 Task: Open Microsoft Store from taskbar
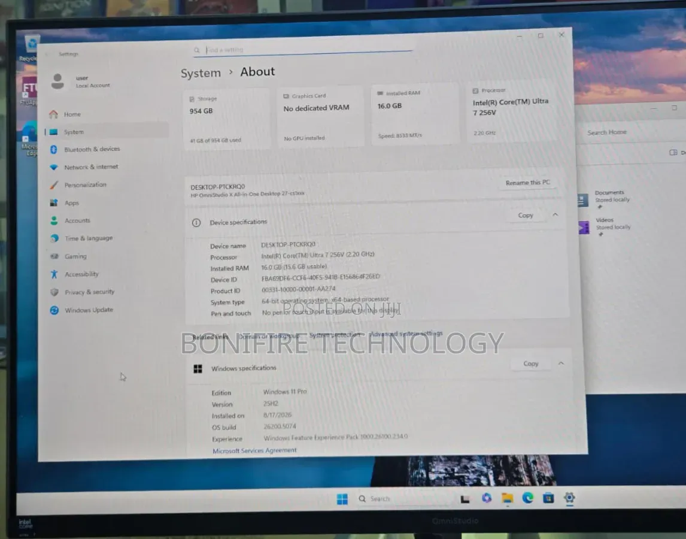[x=548, y=498]
